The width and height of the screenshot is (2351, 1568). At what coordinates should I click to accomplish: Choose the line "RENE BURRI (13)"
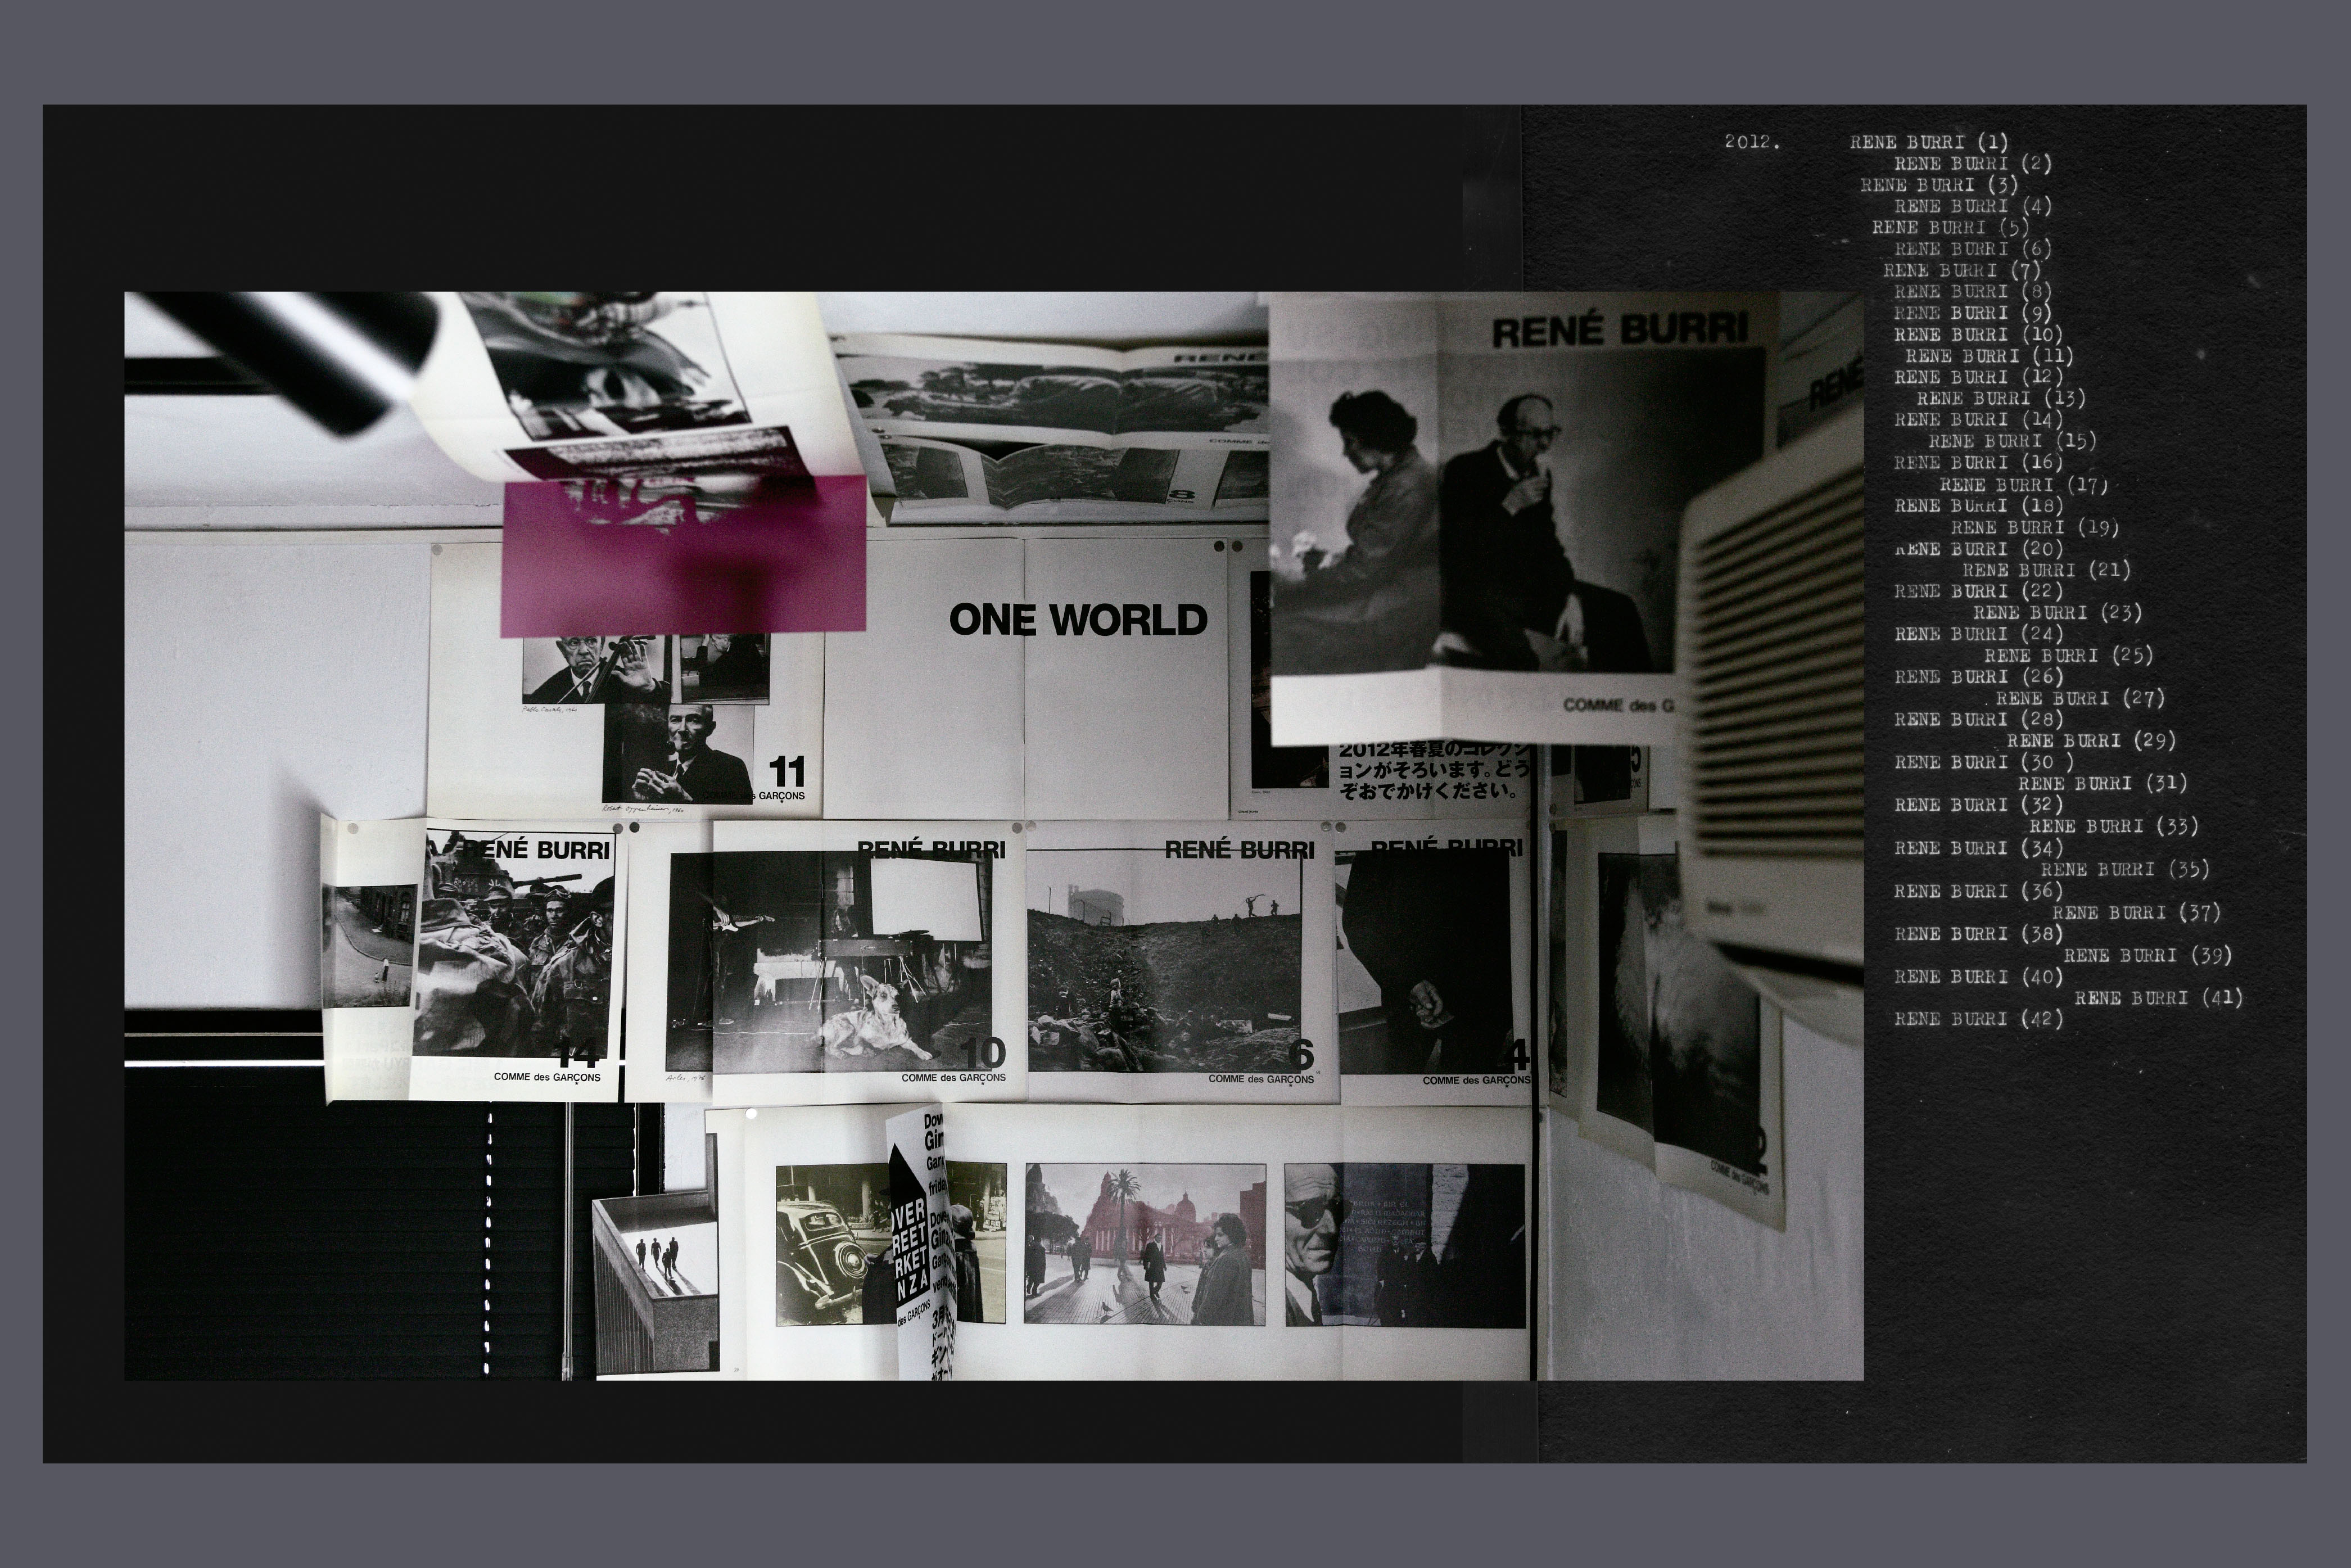2001,398
